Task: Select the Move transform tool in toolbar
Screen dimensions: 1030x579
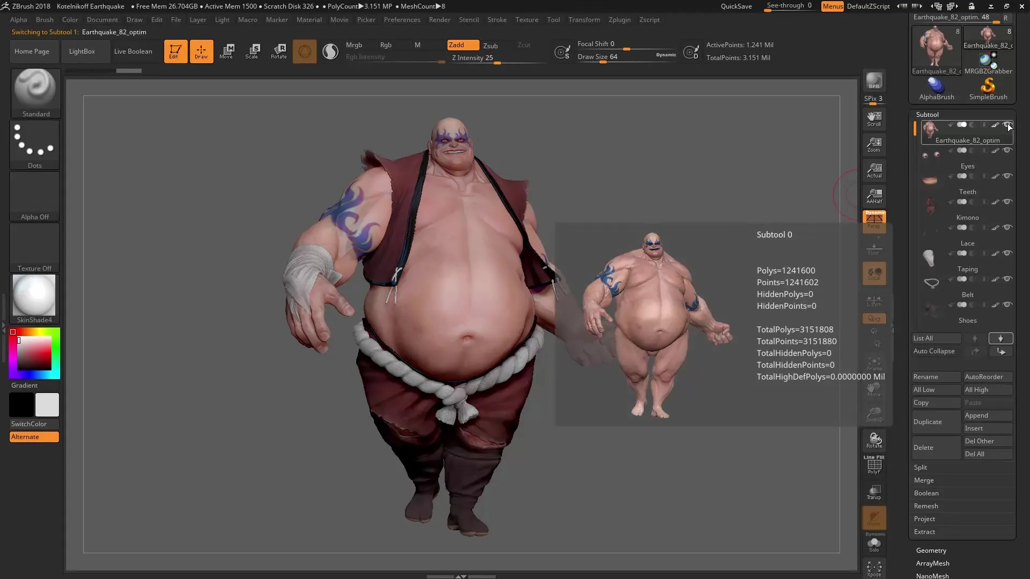Action: 226,51
